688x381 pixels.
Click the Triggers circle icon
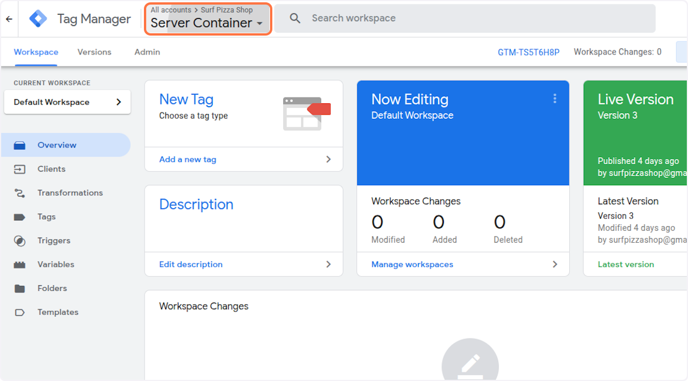pos(19,241)
